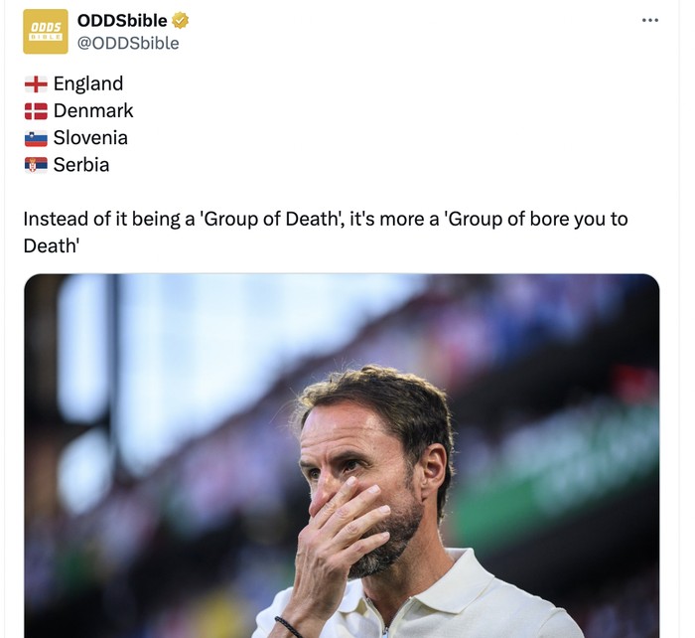Click the Slovenia flag emoji
695x638 pixels.
pos(36,138)
